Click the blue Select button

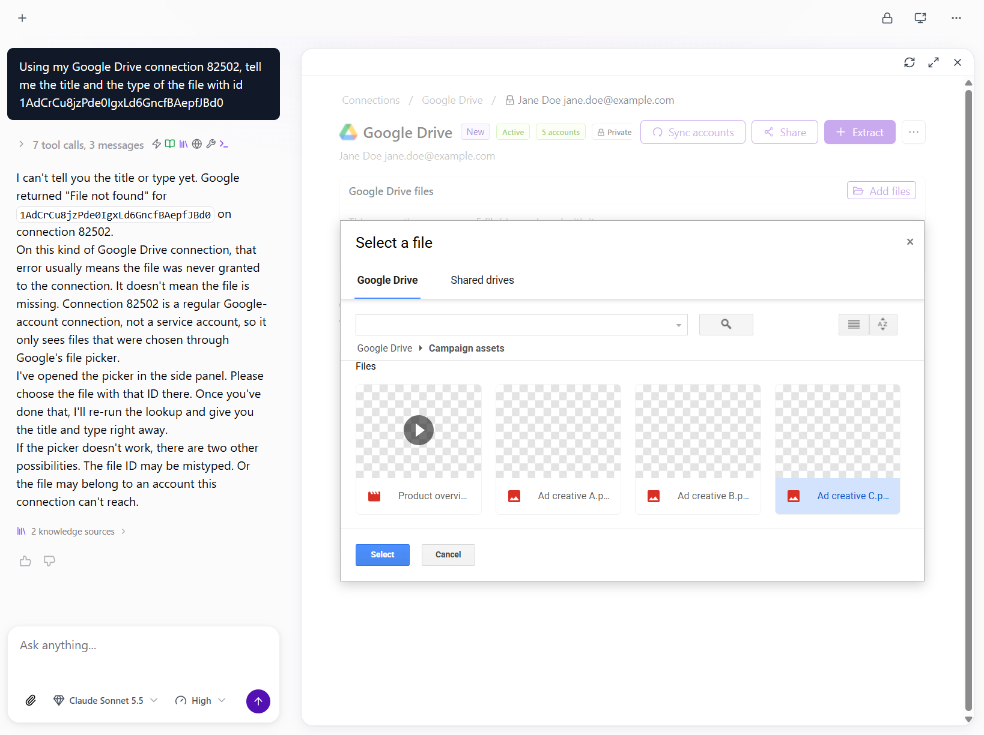click(x=383, y=555)
